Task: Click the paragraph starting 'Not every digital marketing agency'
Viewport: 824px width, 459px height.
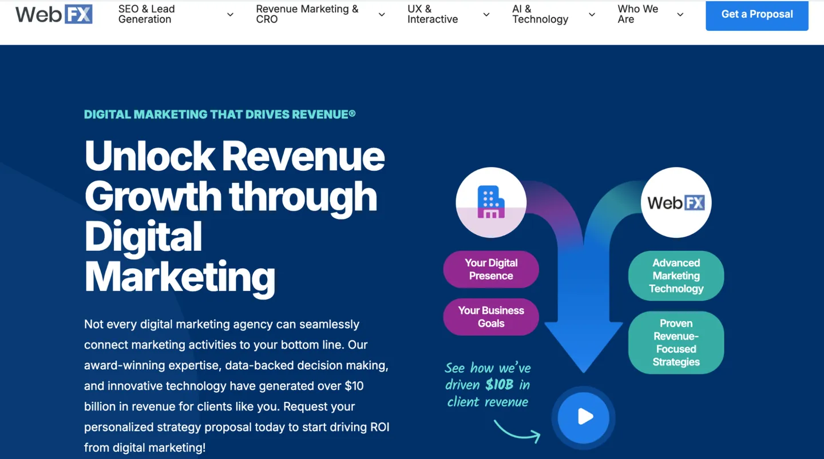Action: (237, 386)
